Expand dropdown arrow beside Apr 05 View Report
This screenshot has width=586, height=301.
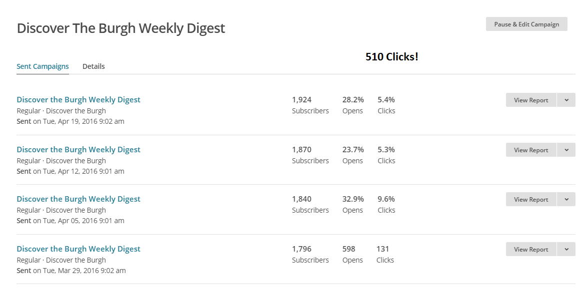pos(566,200)
